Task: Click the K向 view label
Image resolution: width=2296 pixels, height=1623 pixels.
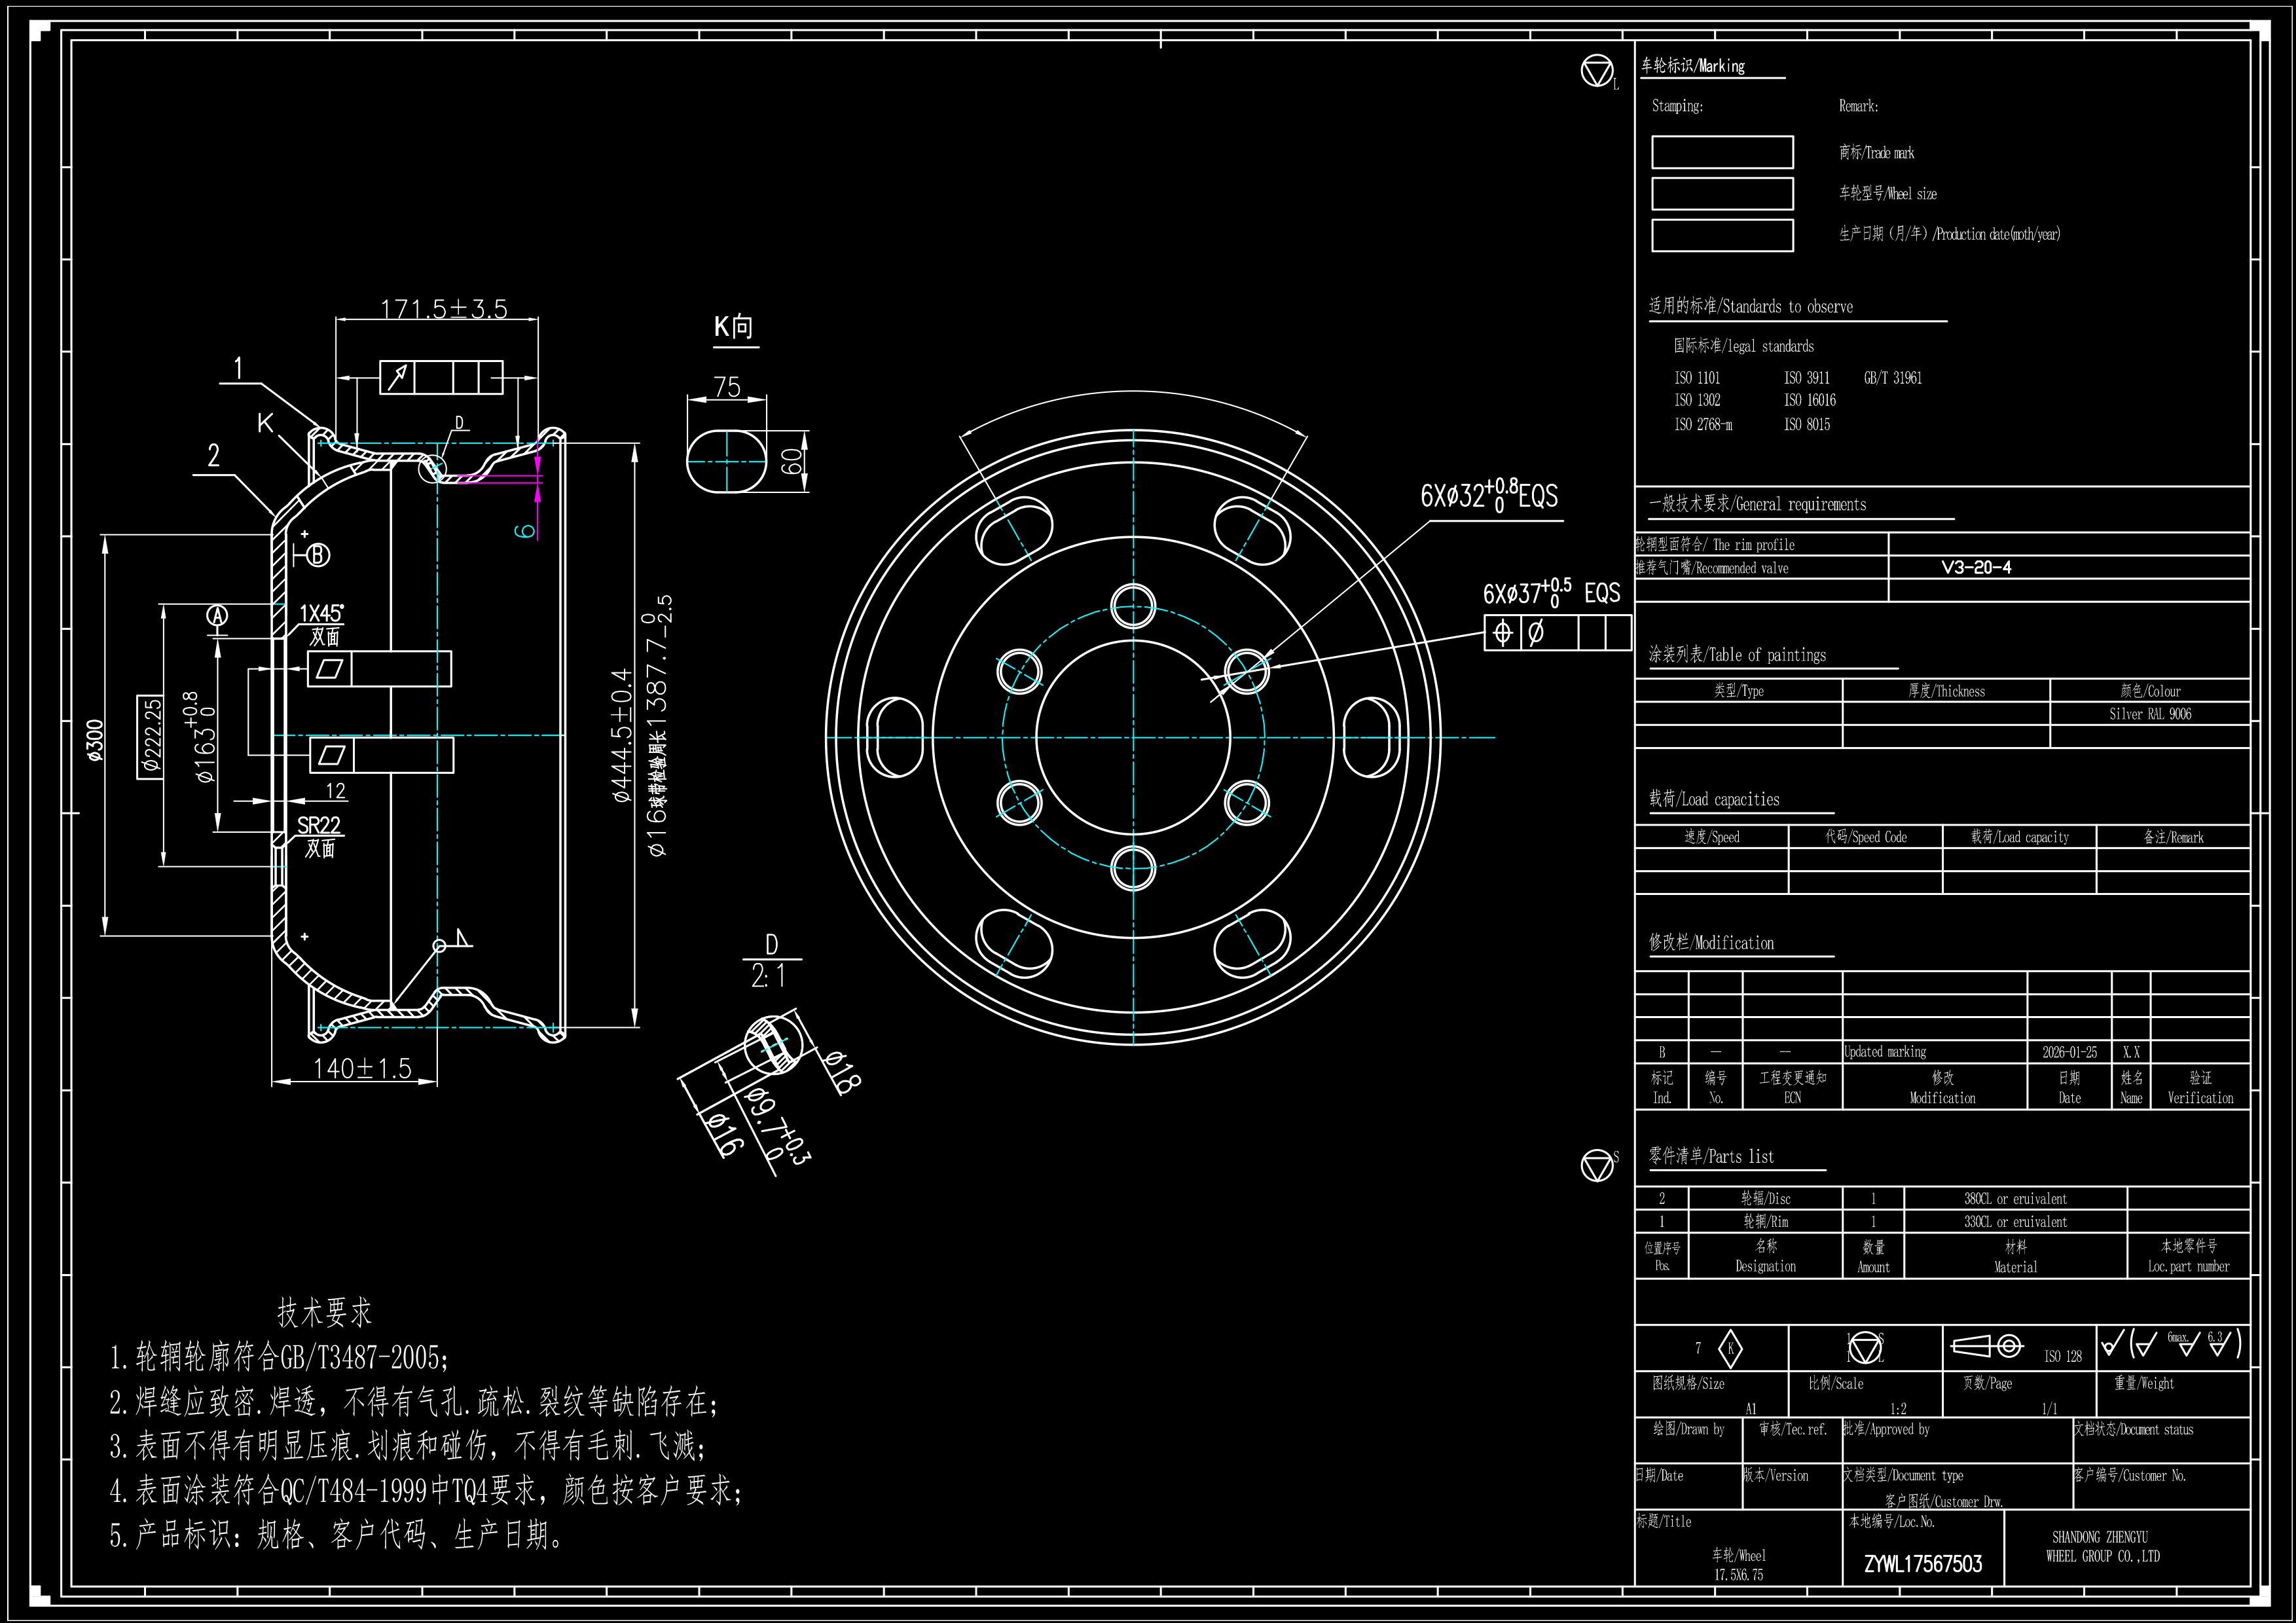Action: (734, 327)
